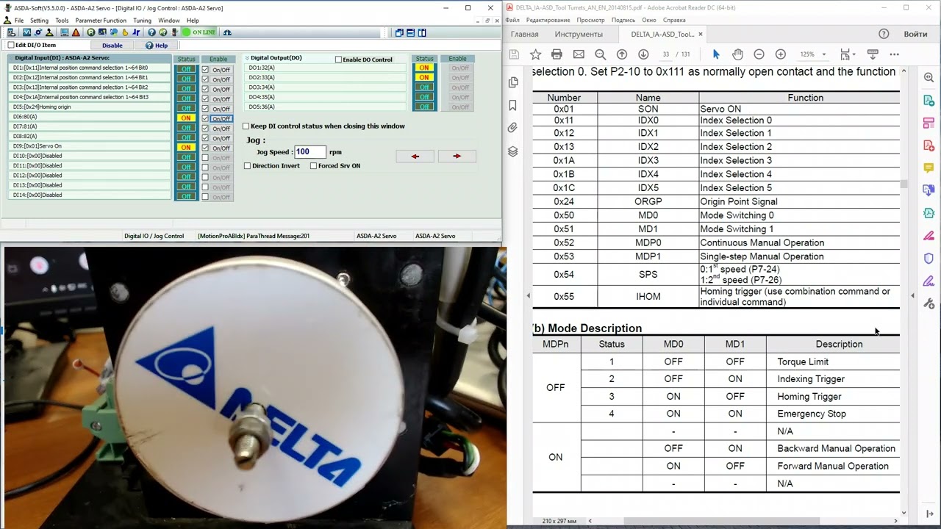Click the Acrobat help question mark icon
The image size is (941, 529).
pos(884,34)
